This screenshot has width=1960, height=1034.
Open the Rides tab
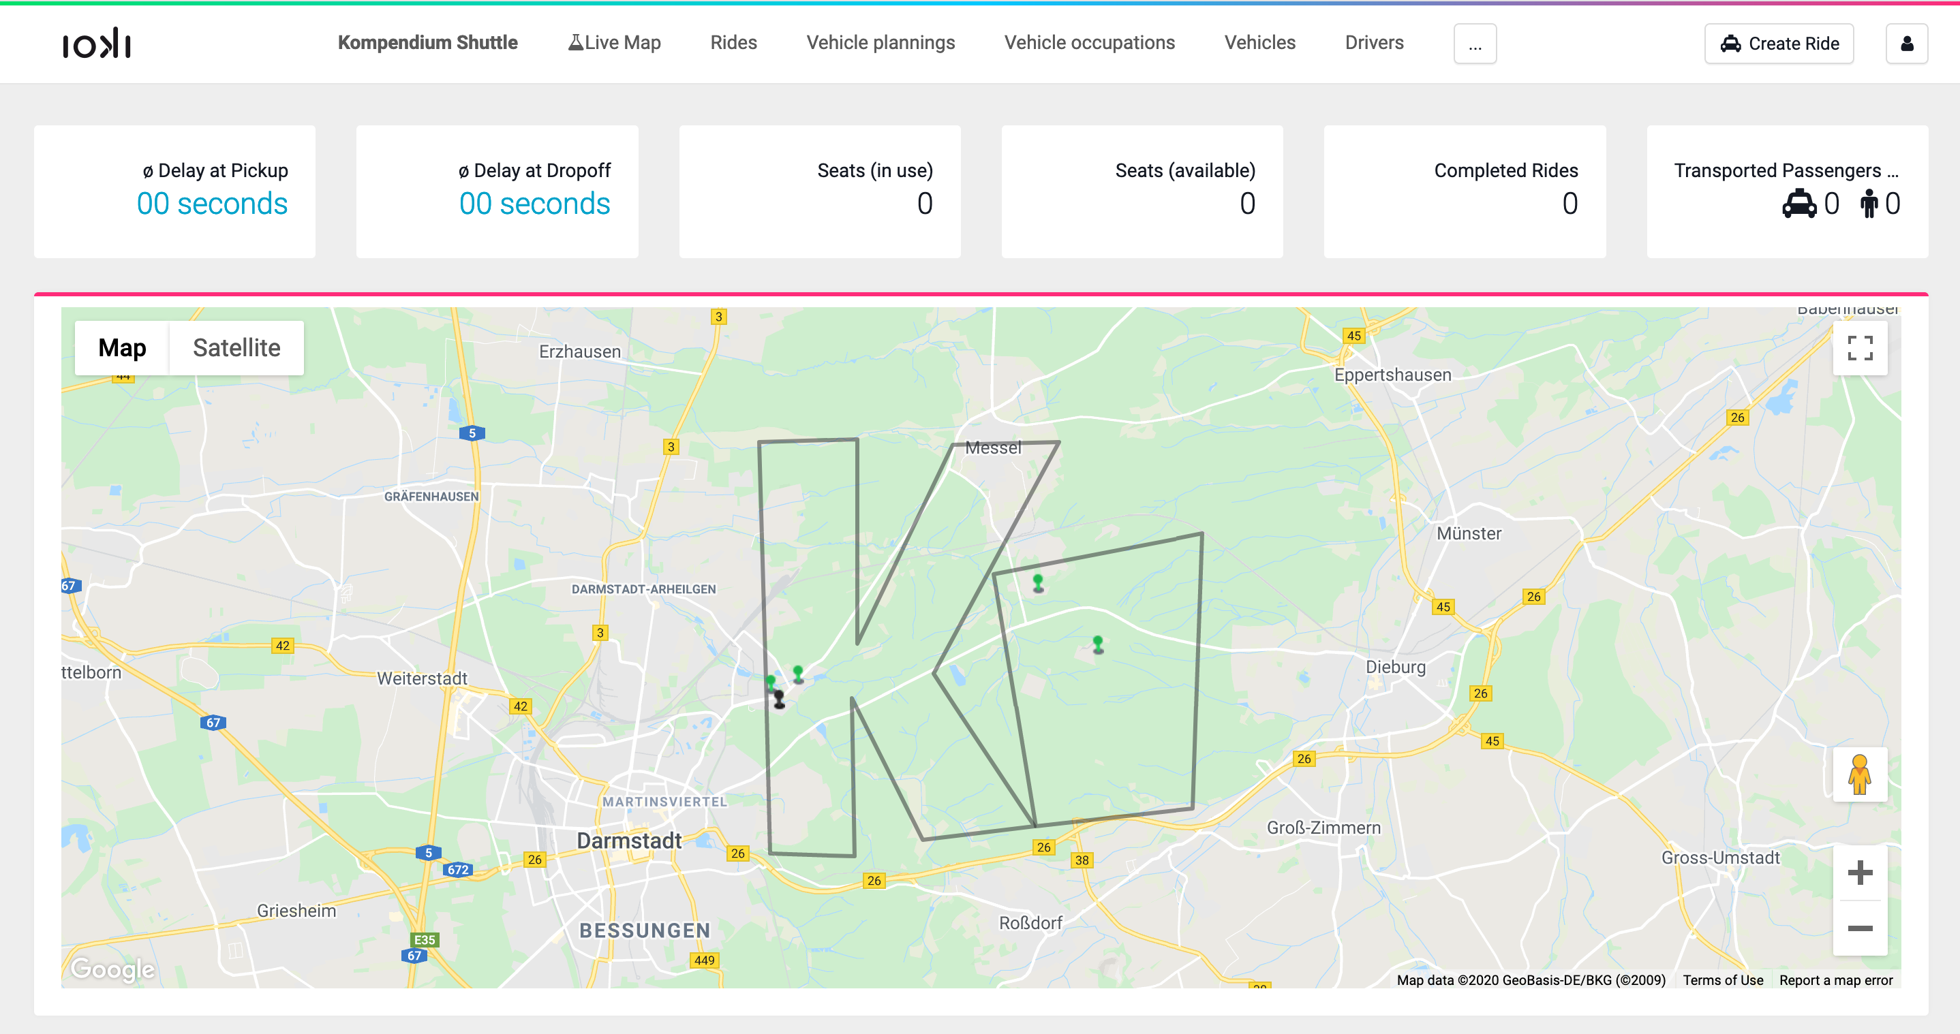click(733, 43)
